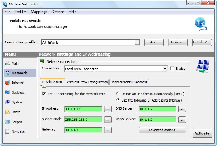217x146 pixels.
Task: Click the Connection profile label link
Action: click(21, 42)
